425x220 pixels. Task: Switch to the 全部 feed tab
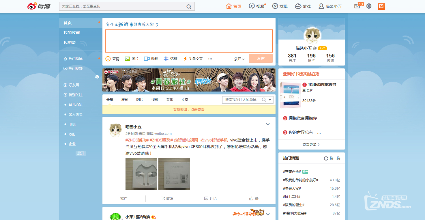(110, 100)
